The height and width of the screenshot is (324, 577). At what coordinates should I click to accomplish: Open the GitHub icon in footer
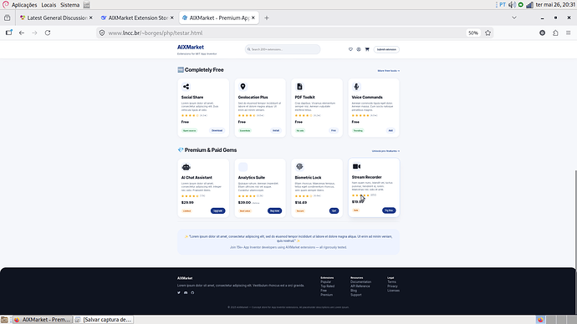(192, 293)
